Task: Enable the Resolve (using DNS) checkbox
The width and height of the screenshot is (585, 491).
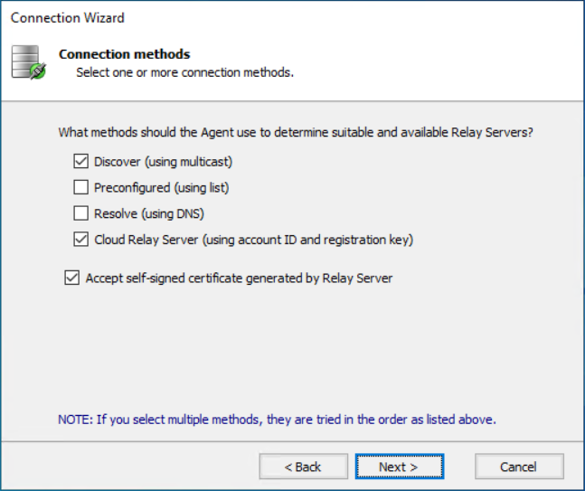Action: point(80,214)
